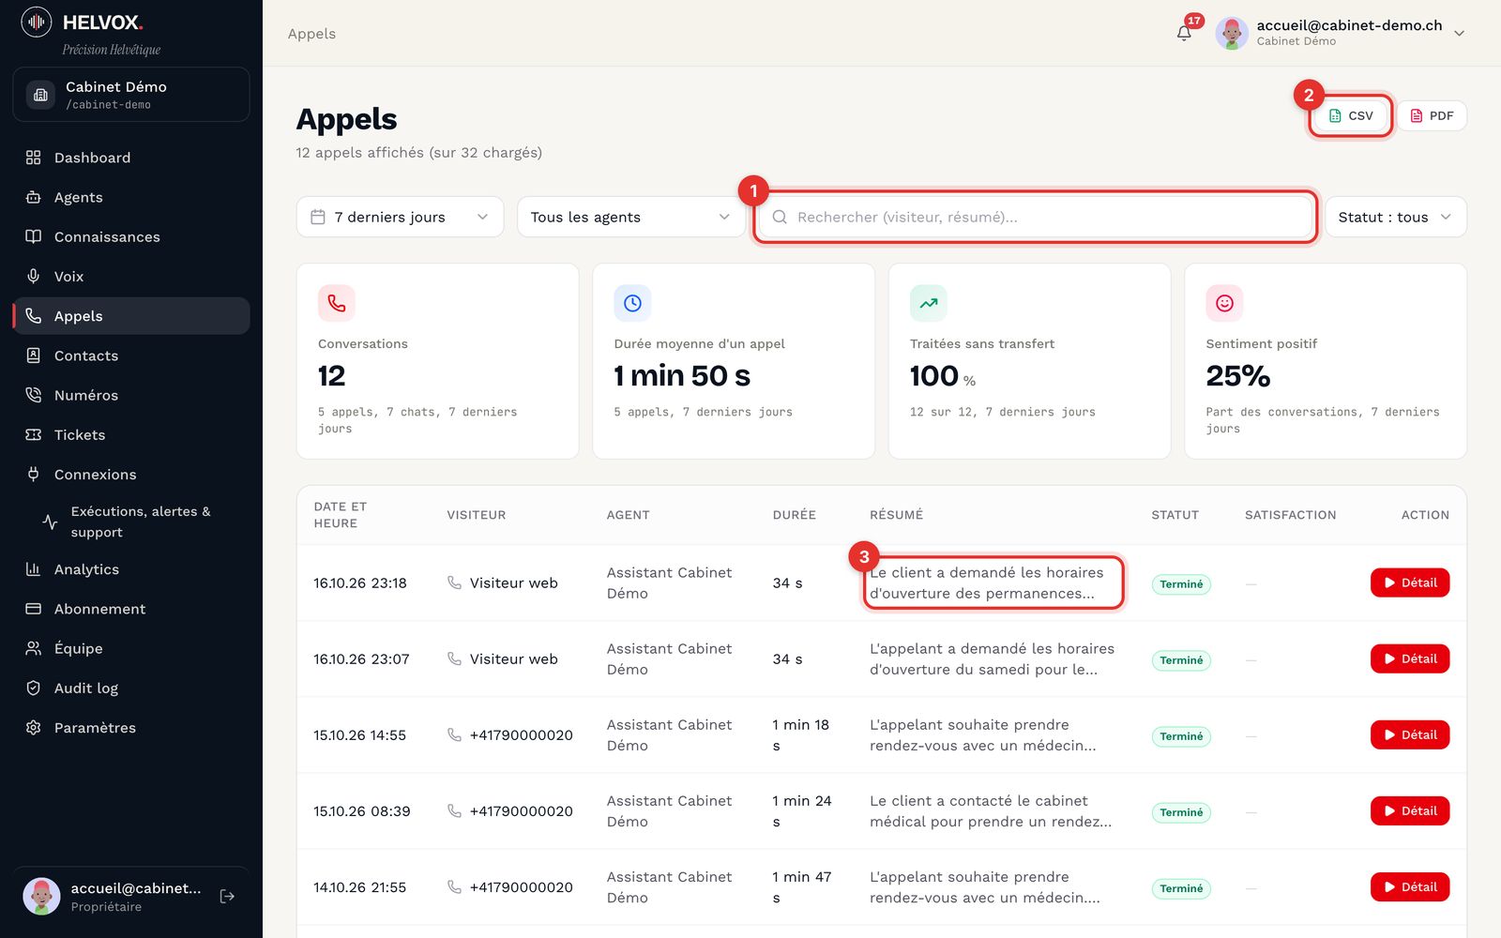Open the Tickets section
Image resolution: width=1501 pixels, height=938 pixels.
pos(131,434)
